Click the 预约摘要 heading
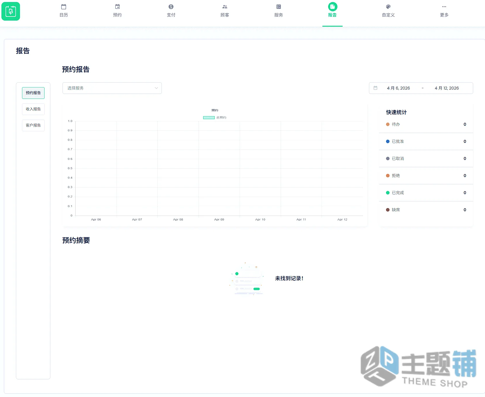The height and width of the screenshot is (397, 485). click(x=76, y=241)
